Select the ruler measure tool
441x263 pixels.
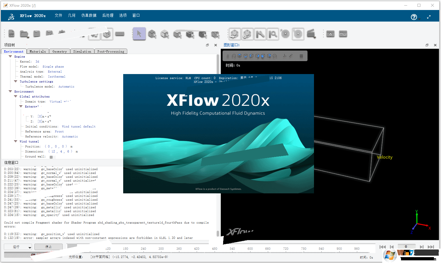click(120, 34)
